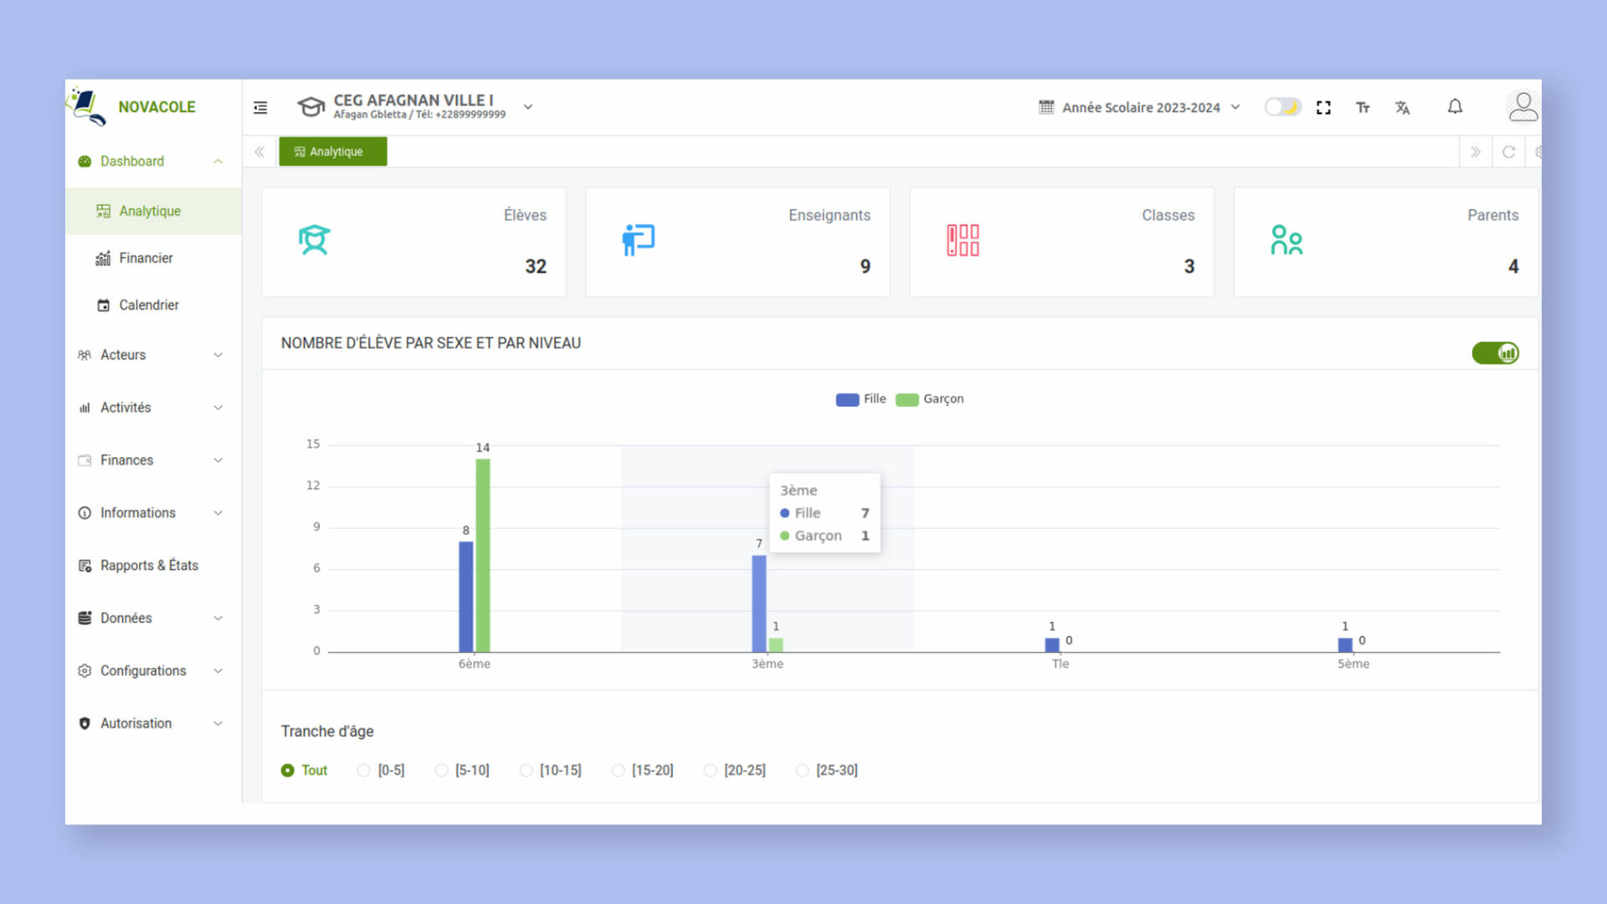
Task: Open the font size icon
Action: click(1363, 107)
